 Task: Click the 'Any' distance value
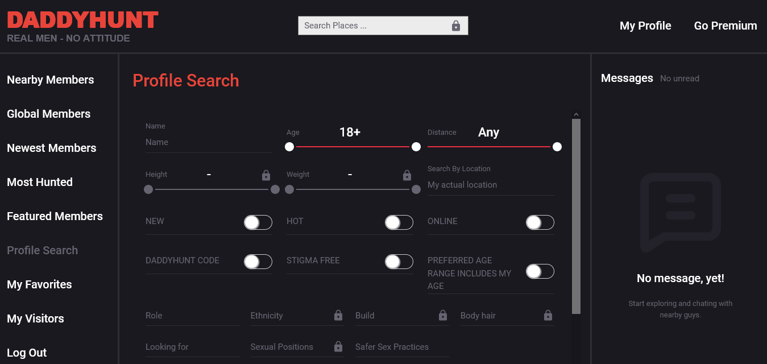click(x=488, y=132)
